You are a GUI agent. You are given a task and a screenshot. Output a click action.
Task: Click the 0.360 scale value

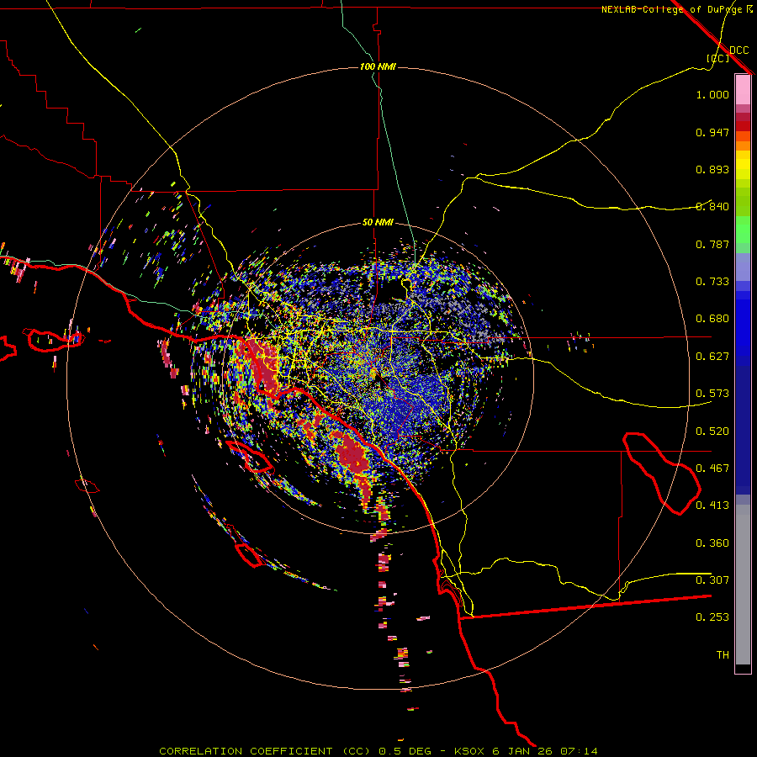pos(712,543)
